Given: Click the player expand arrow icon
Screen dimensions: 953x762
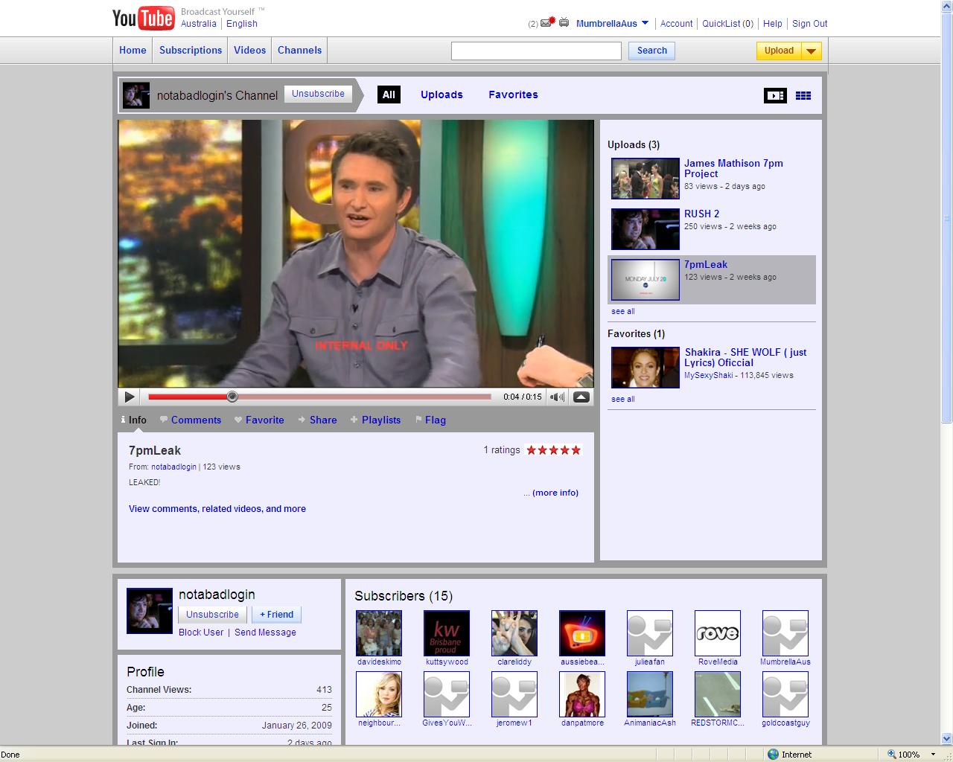Looking at the screenshot, I should coord(581,397).
